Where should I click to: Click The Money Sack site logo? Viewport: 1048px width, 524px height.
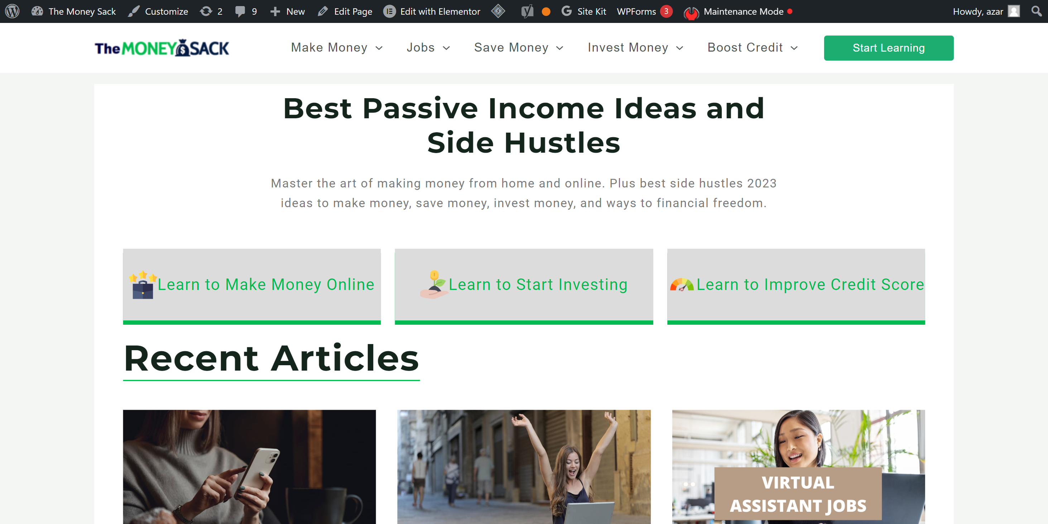(162, 48)
